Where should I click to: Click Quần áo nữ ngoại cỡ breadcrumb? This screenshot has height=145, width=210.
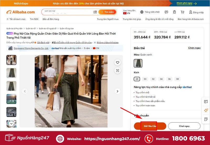click(x=48, y=29)
